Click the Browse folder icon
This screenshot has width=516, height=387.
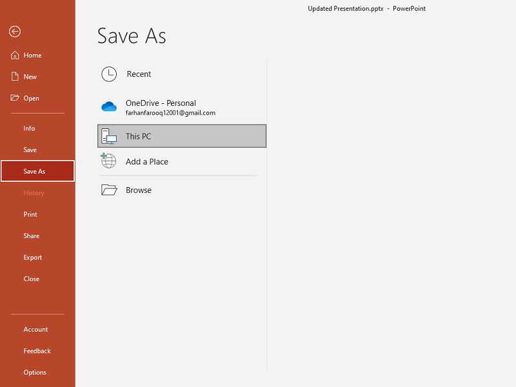pos(109,190)
